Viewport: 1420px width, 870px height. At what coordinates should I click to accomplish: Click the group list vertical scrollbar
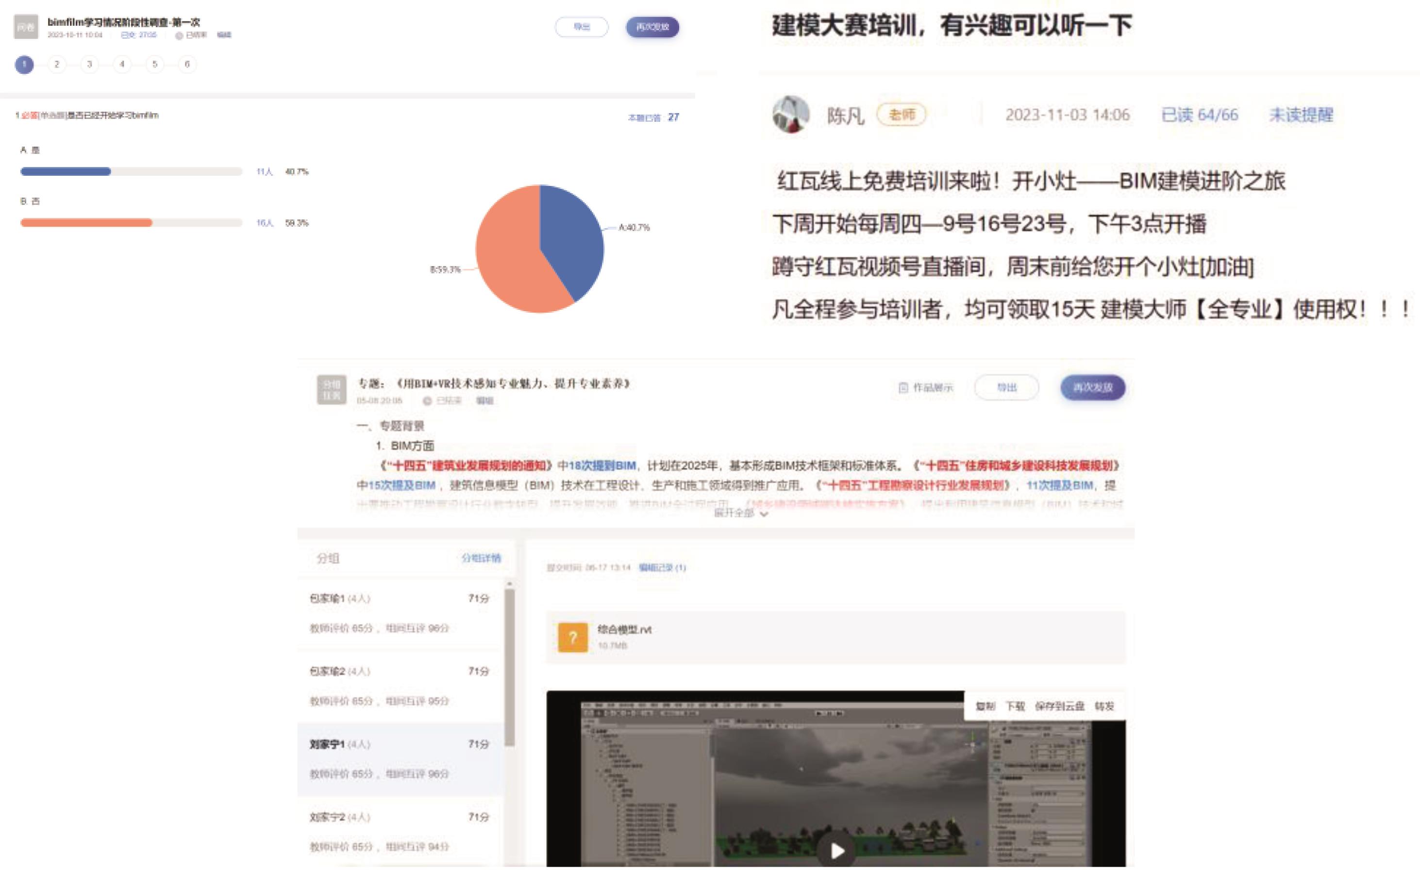[509, 669]
